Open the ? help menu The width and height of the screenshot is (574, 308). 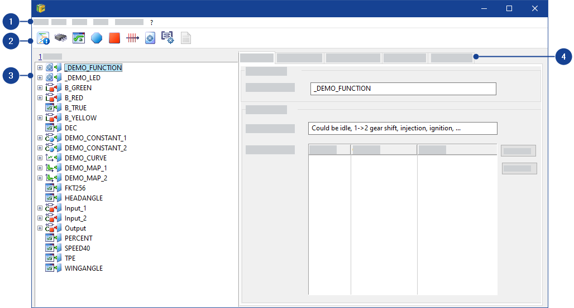[x=151, y=22]
